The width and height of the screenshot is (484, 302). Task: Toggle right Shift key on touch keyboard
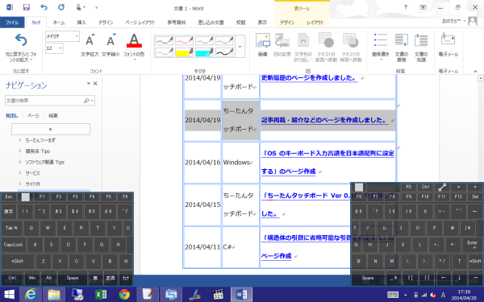pyautogui.click(x=475, y=261)
